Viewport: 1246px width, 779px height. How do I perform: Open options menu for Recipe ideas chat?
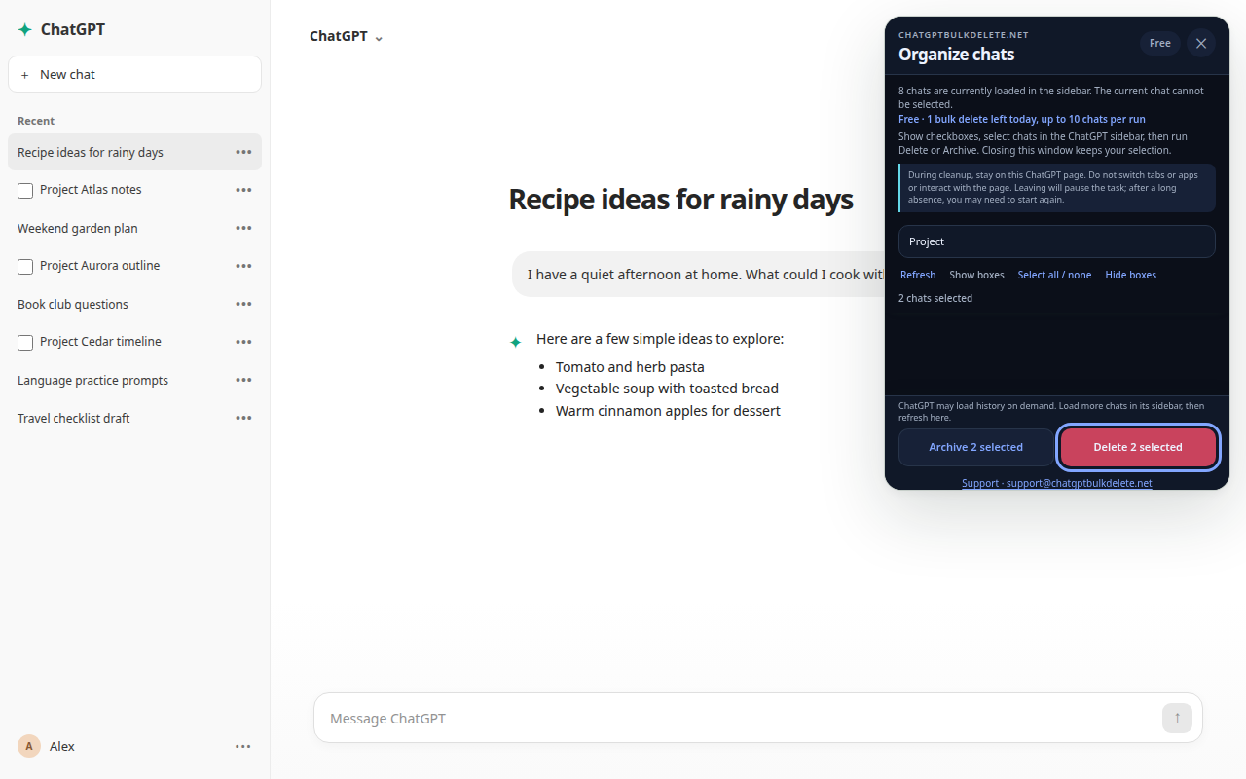[243, 152]
